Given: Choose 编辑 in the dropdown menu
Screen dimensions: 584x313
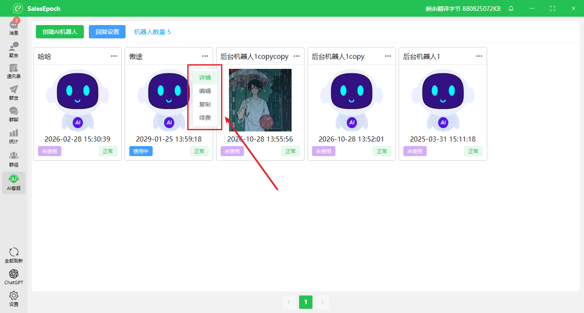Looking at the screenshot, I should (205, 91).
